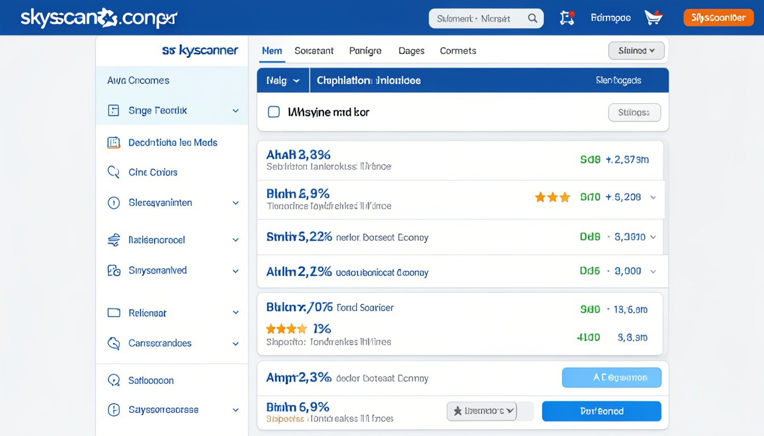
Task: Switch to the Panigre tab
Action: click(x=365, y=51)
